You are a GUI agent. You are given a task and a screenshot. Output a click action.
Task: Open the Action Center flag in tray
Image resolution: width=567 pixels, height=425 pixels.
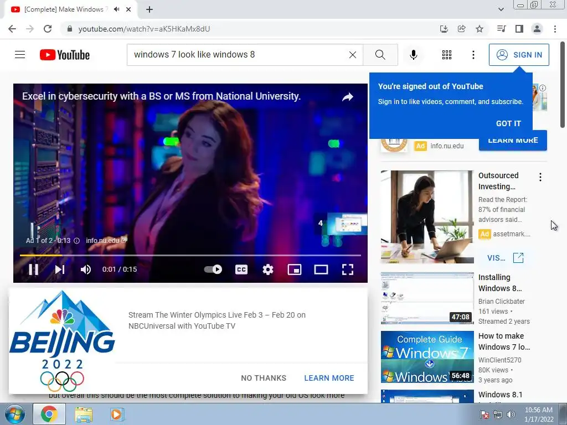pos(484,414)
